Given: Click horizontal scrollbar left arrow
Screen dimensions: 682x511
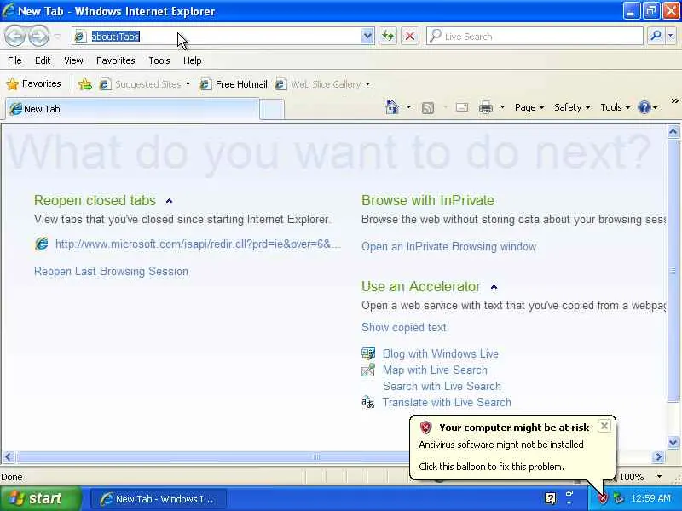Looking at the screenshot, I should point(9,456).
